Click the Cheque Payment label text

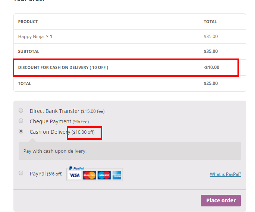50,121
